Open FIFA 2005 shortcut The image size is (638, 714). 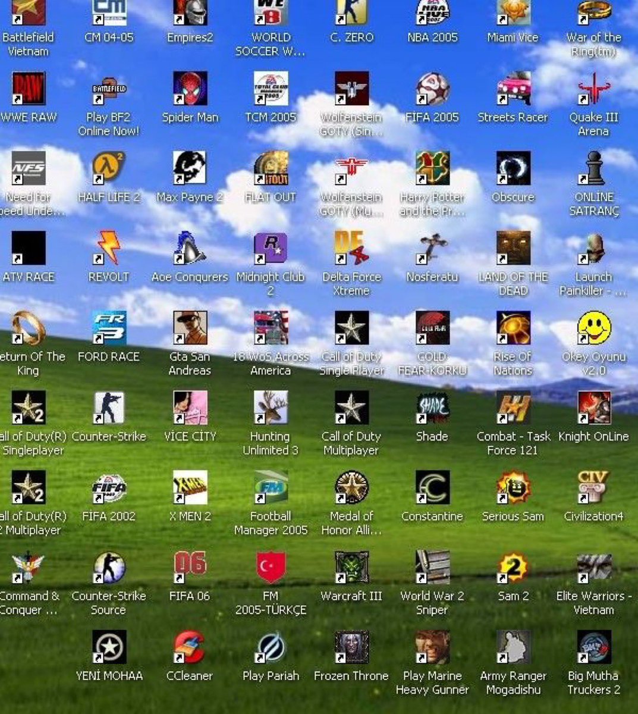(432, 89)
